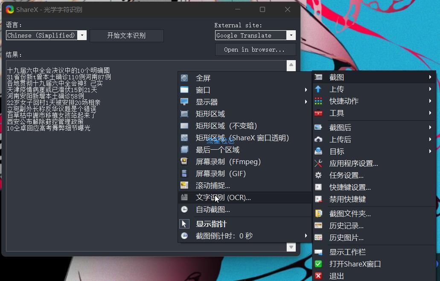Click the 上传后 cloud icon
The image size is (440, 281).
pos(318,139)
